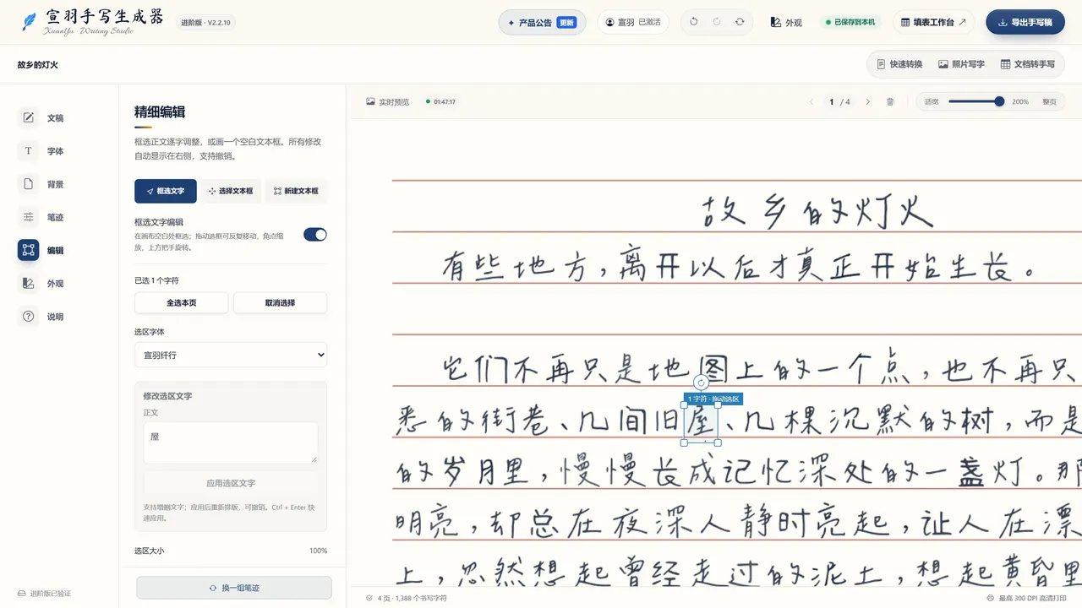Screen dimensions: 1082x608
Task: Click the redo arrow icon
Action: [717, 22]
